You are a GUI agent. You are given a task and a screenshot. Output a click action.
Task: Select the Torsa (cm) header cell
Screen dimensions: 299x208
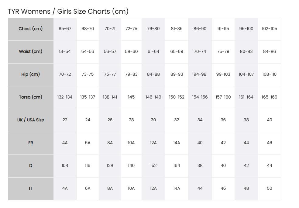pyautogui.click(x=31, y=98)
